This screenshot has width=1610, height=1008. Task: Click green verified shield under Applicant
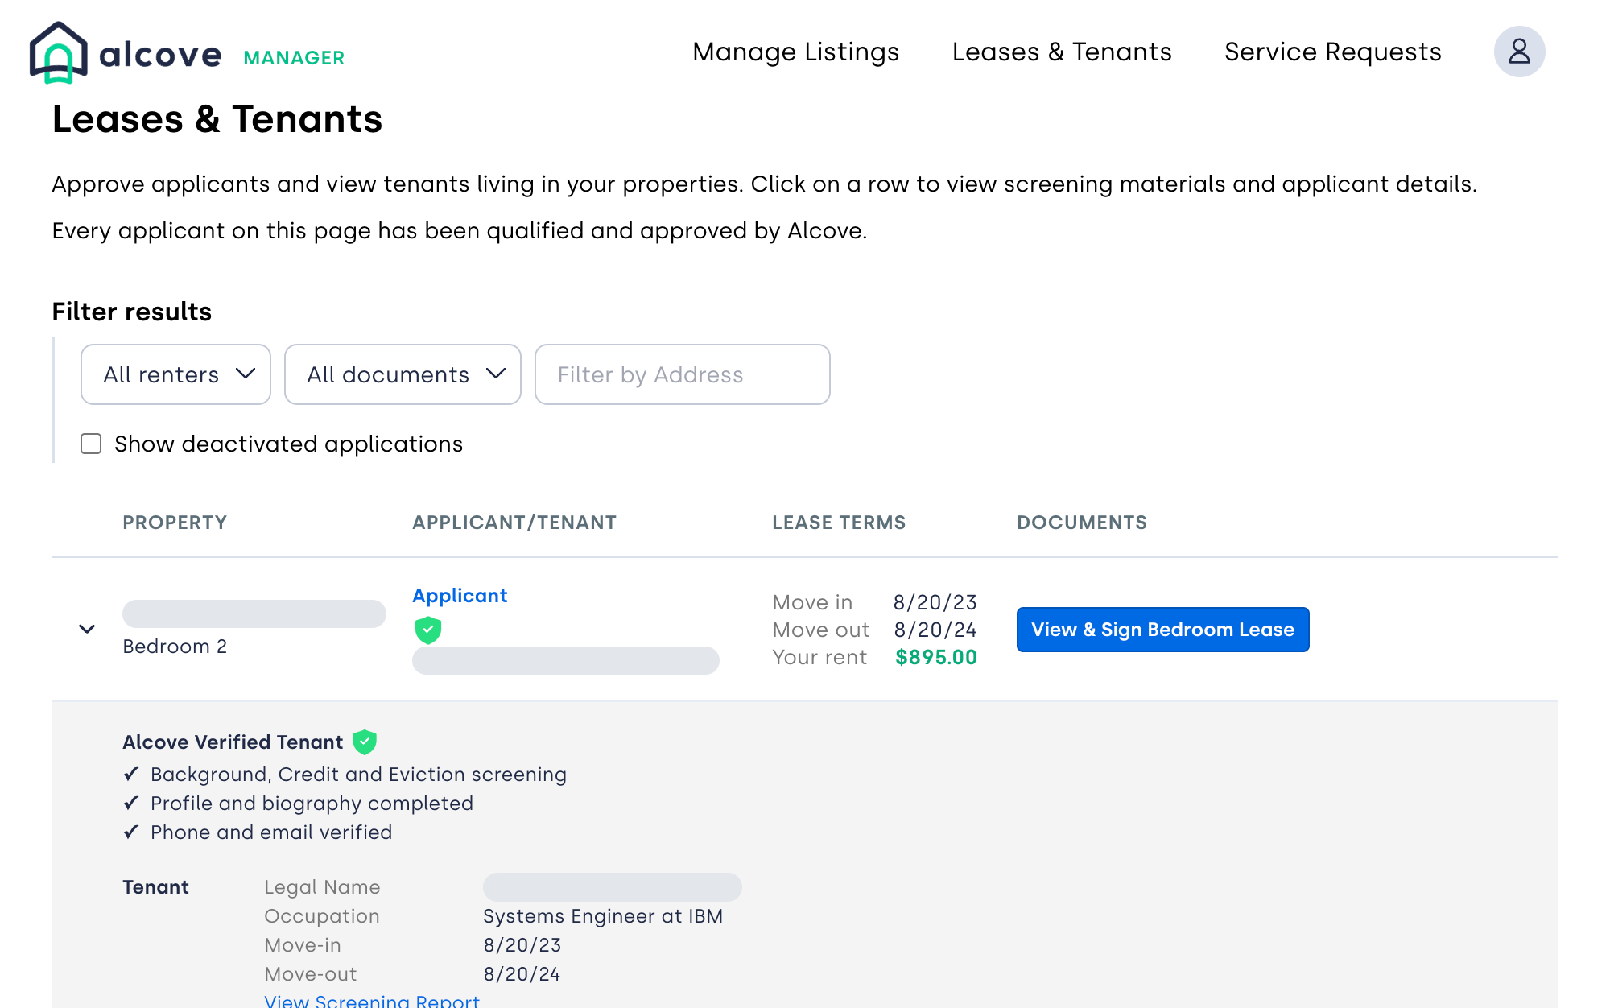coord(427,630)
